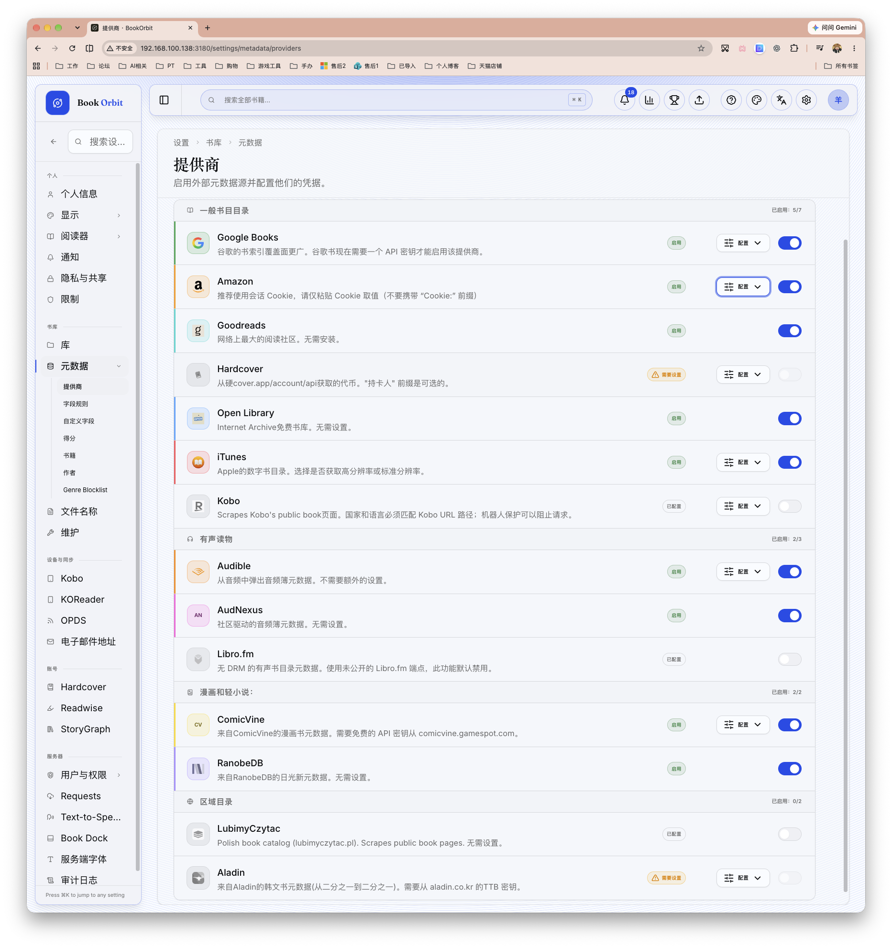This screenshot has width=892, height=948.
Task: Toggle the sidebar panel icon
Action: (x=164, y=100)
